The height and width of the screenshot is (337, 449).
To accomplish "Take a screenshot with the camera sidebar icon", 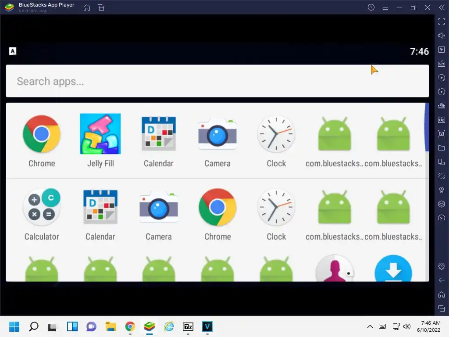I will [x=442, y=134].
